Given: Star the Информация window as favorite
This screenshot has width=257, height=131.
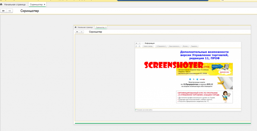Looking at the screenshot, I should coord(143,43).
